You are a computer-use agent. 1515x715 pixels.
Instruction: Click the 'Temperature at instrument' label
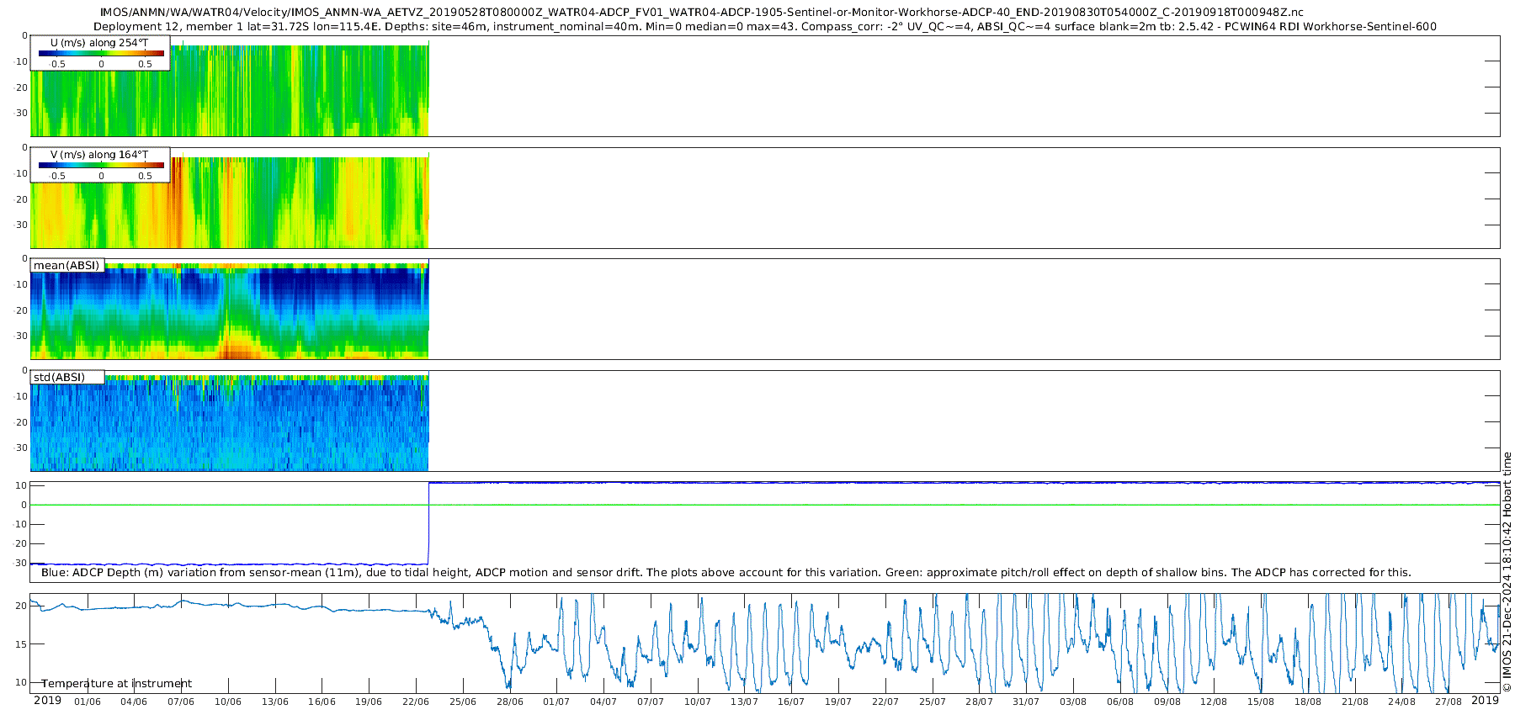(117, 684)
